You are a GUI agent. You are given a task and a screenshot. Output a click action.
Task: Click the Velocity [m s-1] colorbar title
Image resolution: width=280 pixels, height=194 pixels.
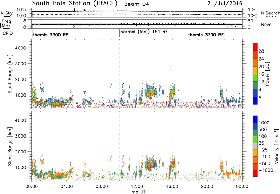coord(276,146)
